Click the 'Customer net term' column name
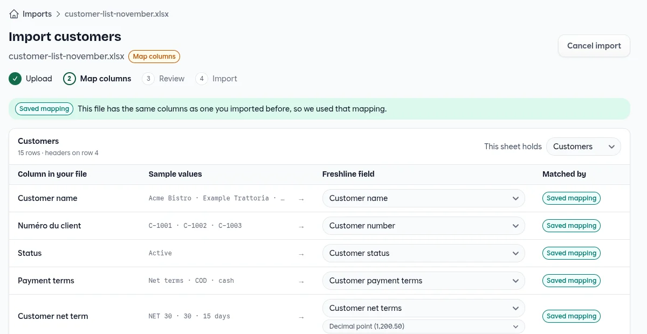This screenshot has width=647, height=334. point(53,316)
